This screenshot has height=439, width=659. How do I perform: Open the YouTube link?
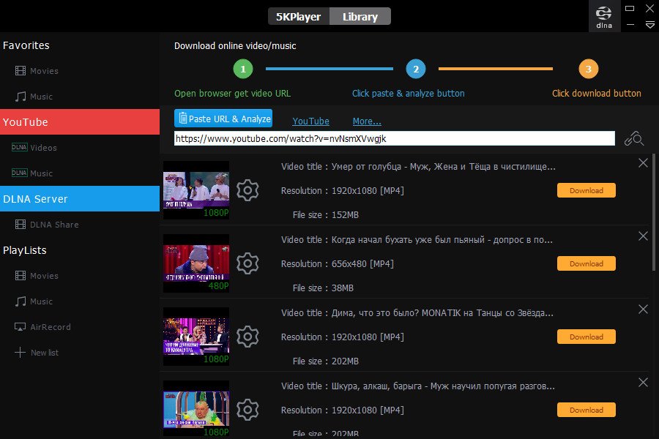coord(310,121)
